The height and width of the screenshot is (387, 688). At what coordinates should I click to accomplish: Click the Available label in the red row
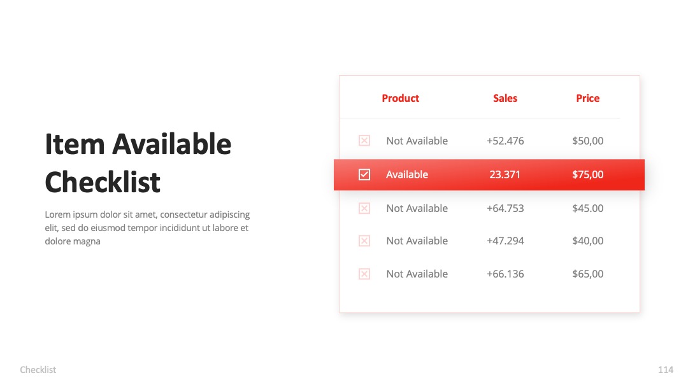click(406, 174)
